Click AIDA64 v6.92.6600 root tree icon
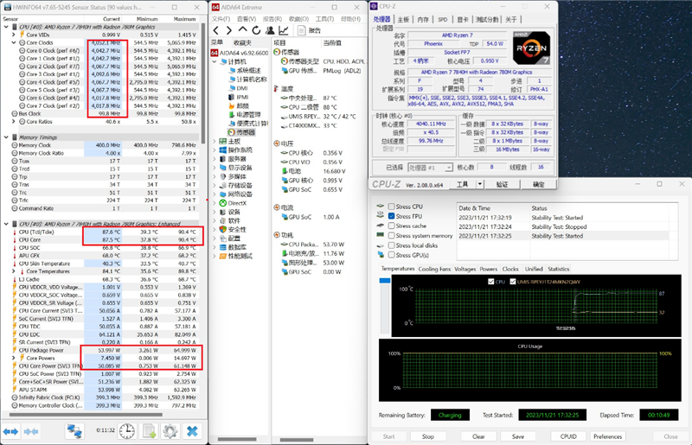Image resolution: width=692 pixels, height=445 pixels. tap(214, 53)
